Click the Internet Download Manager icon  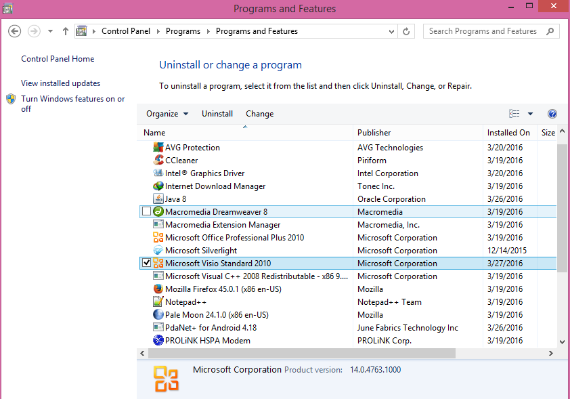click(x=158, y=186)
